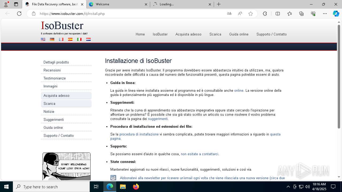Switch to the Loading... tab
Viewport: 342px width, 192px height.
coord(182,4)
